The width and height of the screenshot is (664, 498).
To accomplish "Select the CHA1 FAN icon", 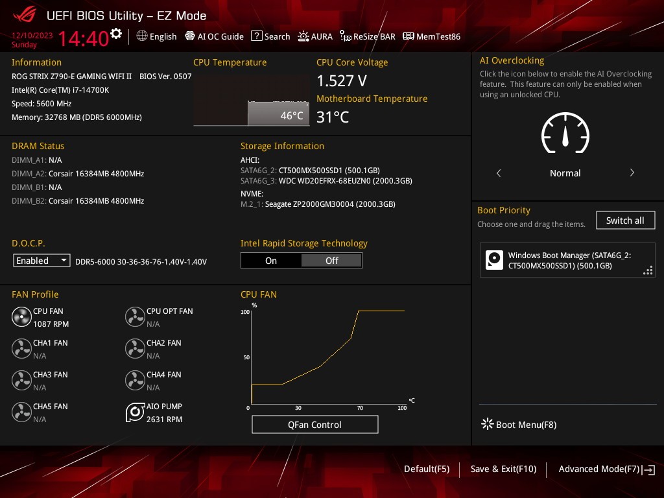I will 21,349.
